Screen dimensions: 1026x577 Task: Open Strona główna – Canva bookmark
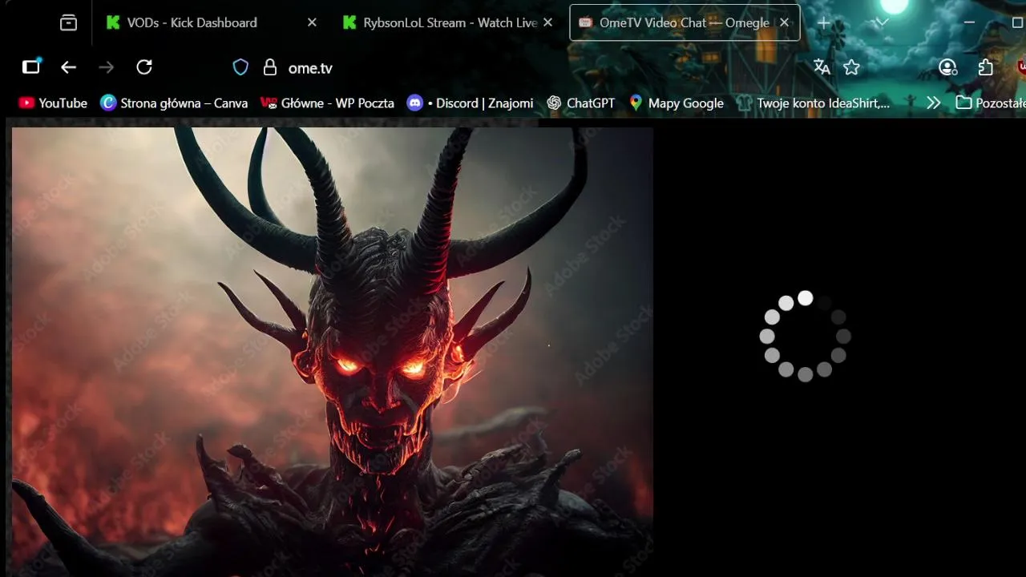click(x=174, y=103)
